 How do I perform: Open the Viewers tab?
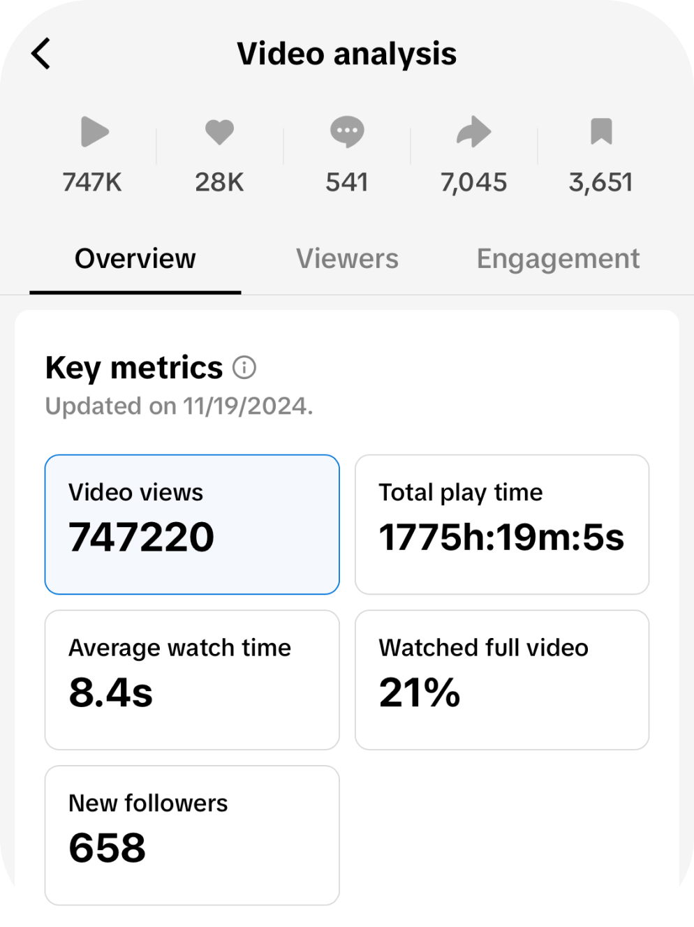(347, 259)
